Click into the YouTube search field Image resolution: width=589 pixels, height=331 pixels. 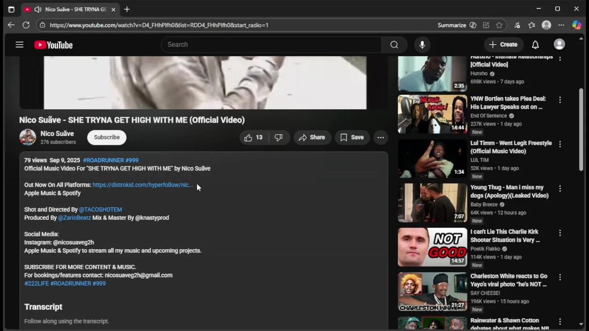(271, 45)
